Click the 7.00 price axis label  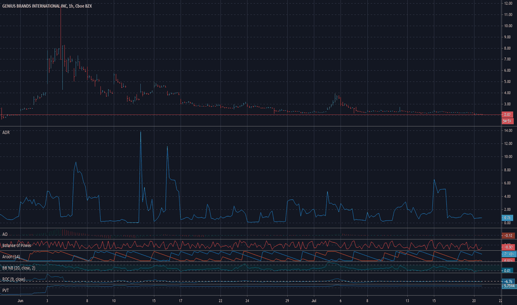point(508,59)
